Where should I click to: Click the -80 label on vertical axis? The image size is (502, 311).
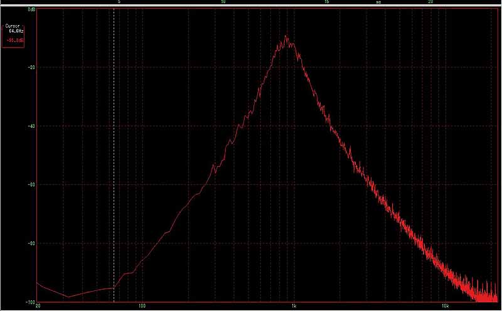coord(31,243)
